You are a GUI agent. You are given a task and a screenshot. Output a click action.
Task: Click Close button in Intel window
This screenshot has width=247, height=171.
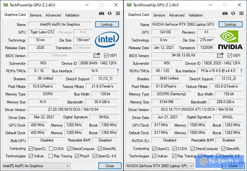(110, 166)
